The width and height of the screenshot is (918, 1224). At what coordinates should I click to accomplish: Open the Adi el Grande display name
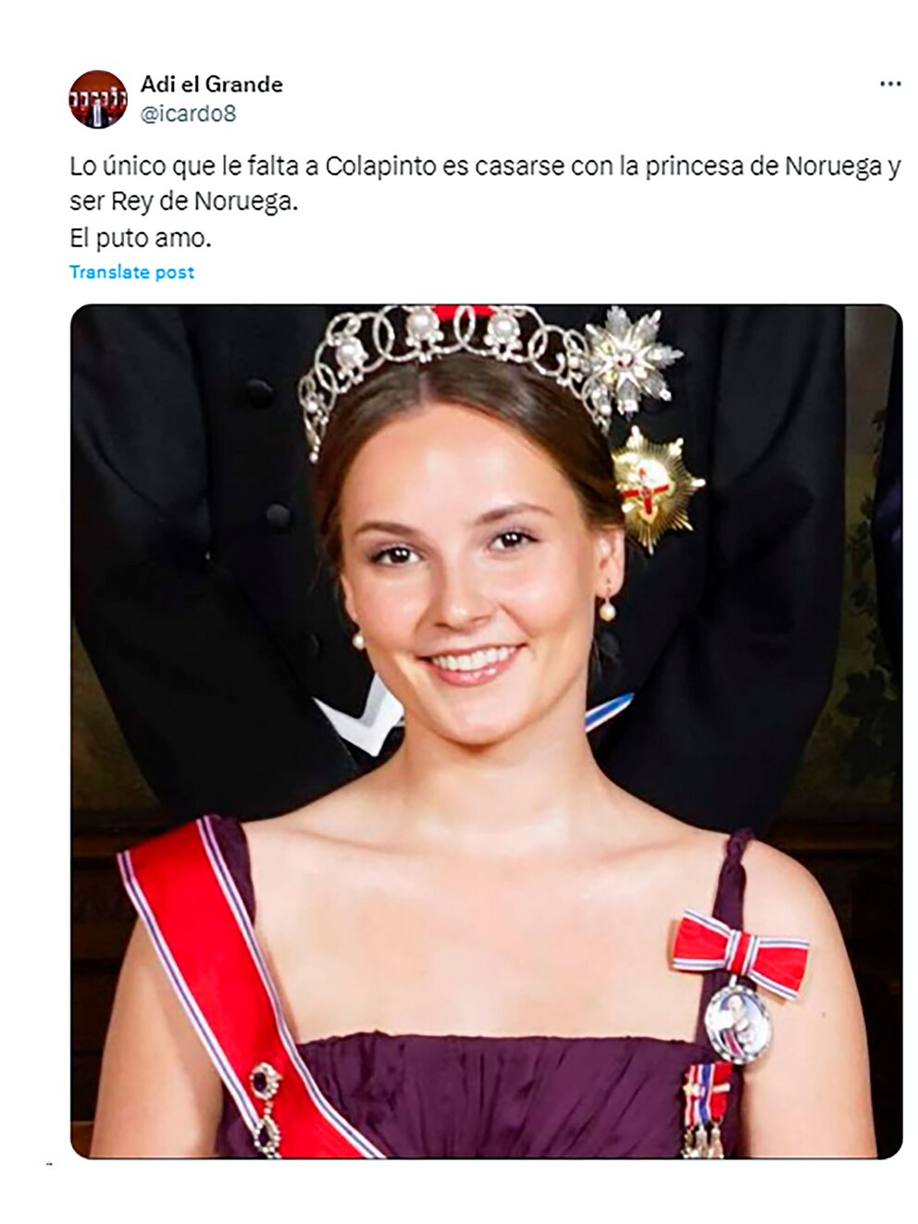tap(212, 84)
